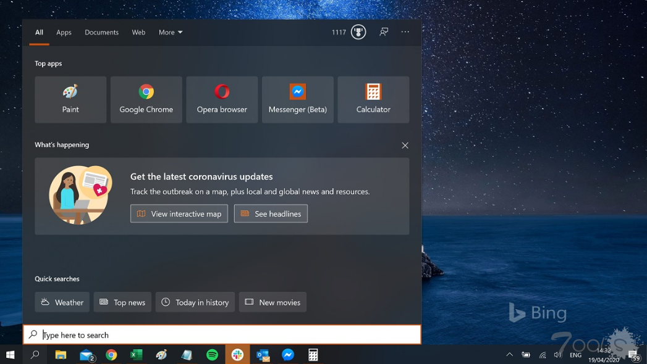Open the Microsoft Rewards medal icon
This screenshot has height=364, width=647.
pos(358,31)
